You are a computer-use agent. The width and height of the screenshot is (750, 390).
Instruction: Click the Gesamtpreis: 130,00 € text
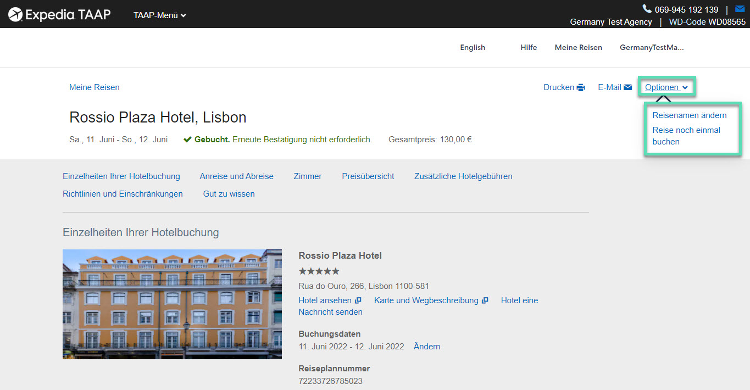click(430, 140)
